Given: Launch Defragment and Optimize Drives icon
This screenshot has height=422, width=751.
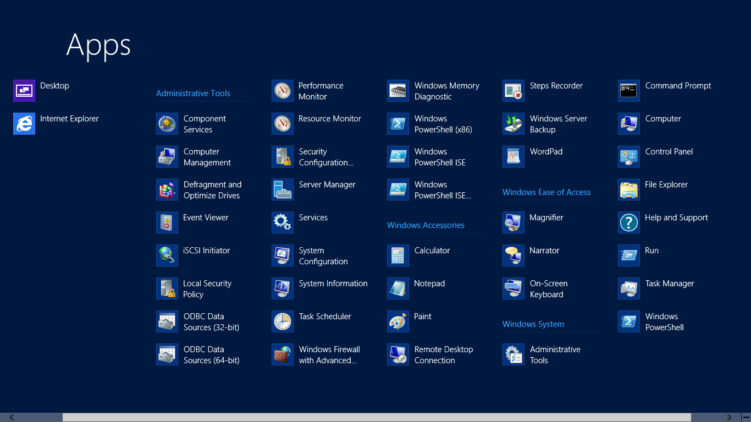Looking at the screenshot, I should [x=167, y=190].
